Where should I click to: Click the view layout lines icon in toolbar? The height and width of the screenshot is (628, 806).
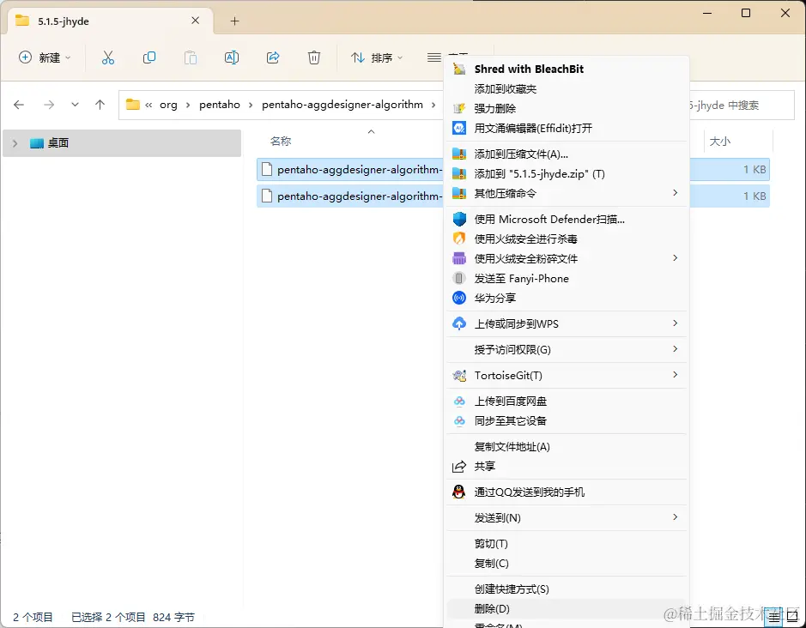433,57
